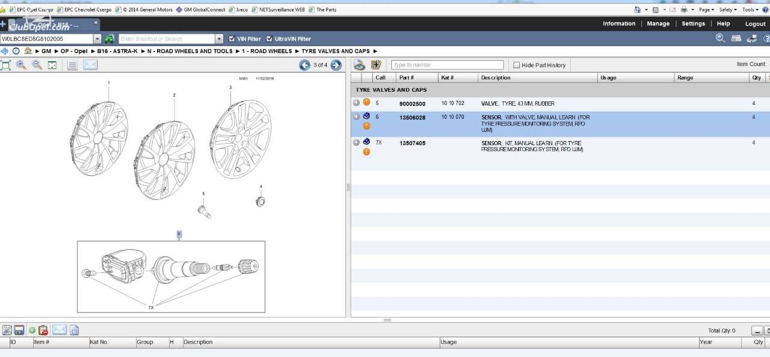Click the Logout link

[x=756, y=24]
